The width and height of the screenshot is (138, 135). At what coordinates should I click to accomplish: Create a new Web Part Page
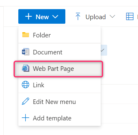pyautogui.click(x=58, y=69)
